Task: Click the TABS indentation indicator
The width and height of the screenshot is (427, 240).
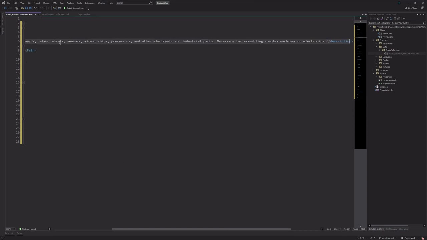Action: tap(356, 229)
